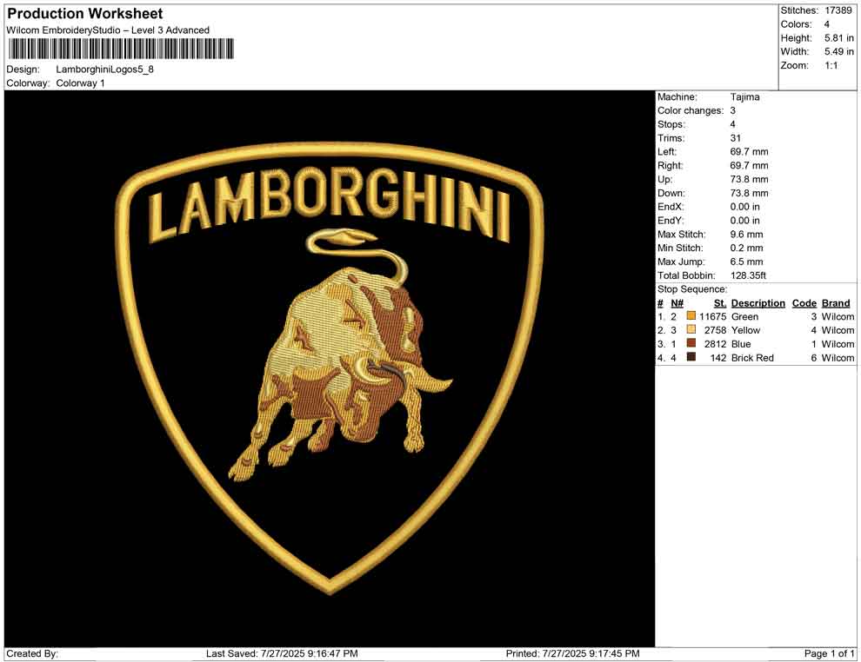
Task: Click the max stitch value '9.6 mm'
Action: pos(747,235)
